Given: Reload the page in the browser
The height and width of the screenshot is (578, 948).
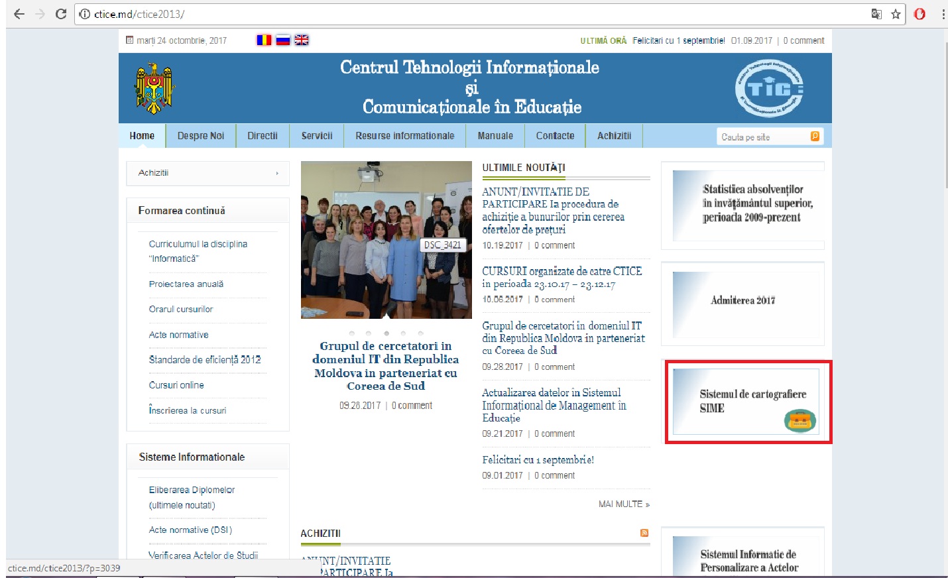Looking at the screenshot, I should pos(61,14).
